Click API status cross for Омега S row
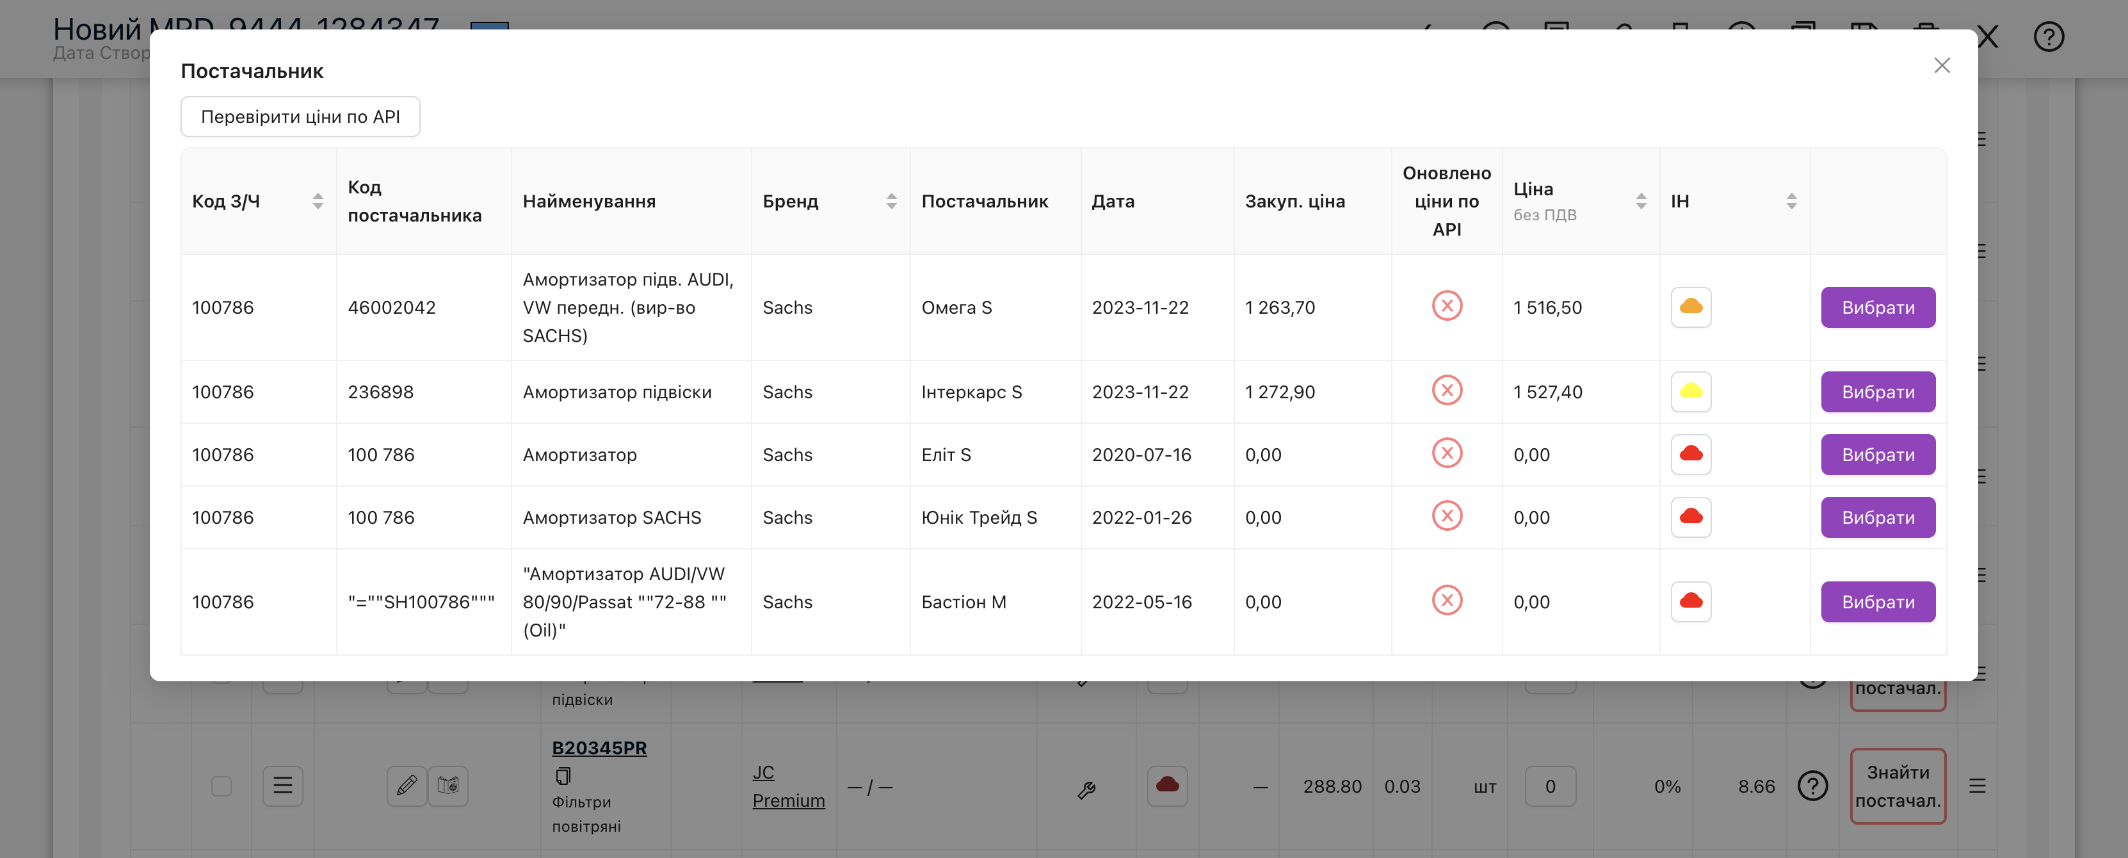 pyautogui.click(x=1446, y=306)
